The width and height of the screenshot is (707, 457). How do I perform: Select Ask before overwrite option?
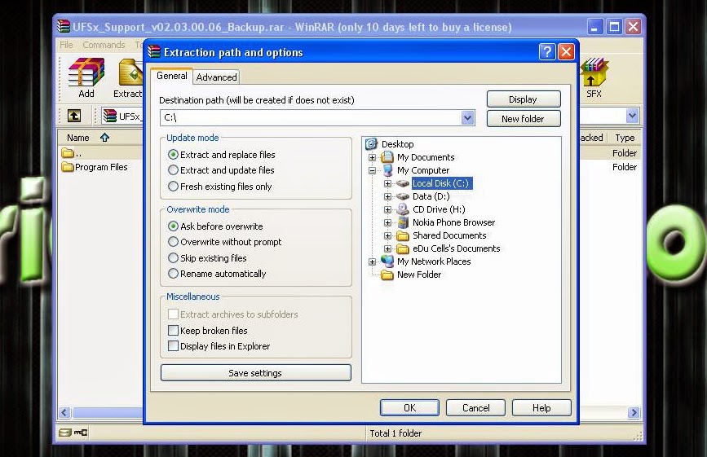click(173, 226)
